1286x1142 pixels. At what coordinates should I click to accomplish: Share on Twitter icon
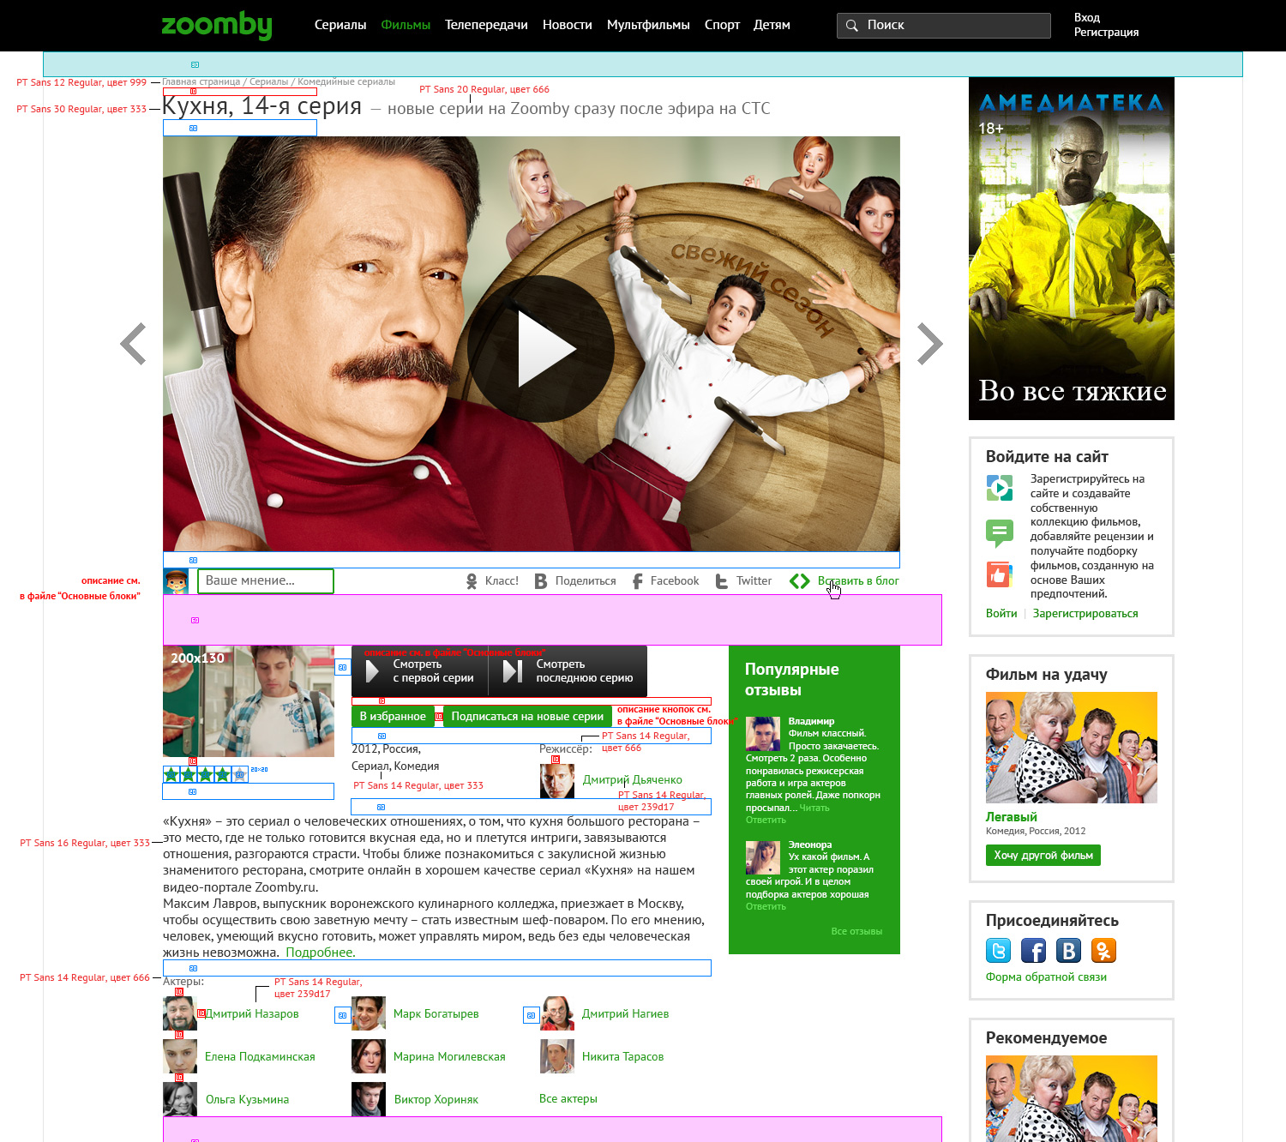point(722,581)
